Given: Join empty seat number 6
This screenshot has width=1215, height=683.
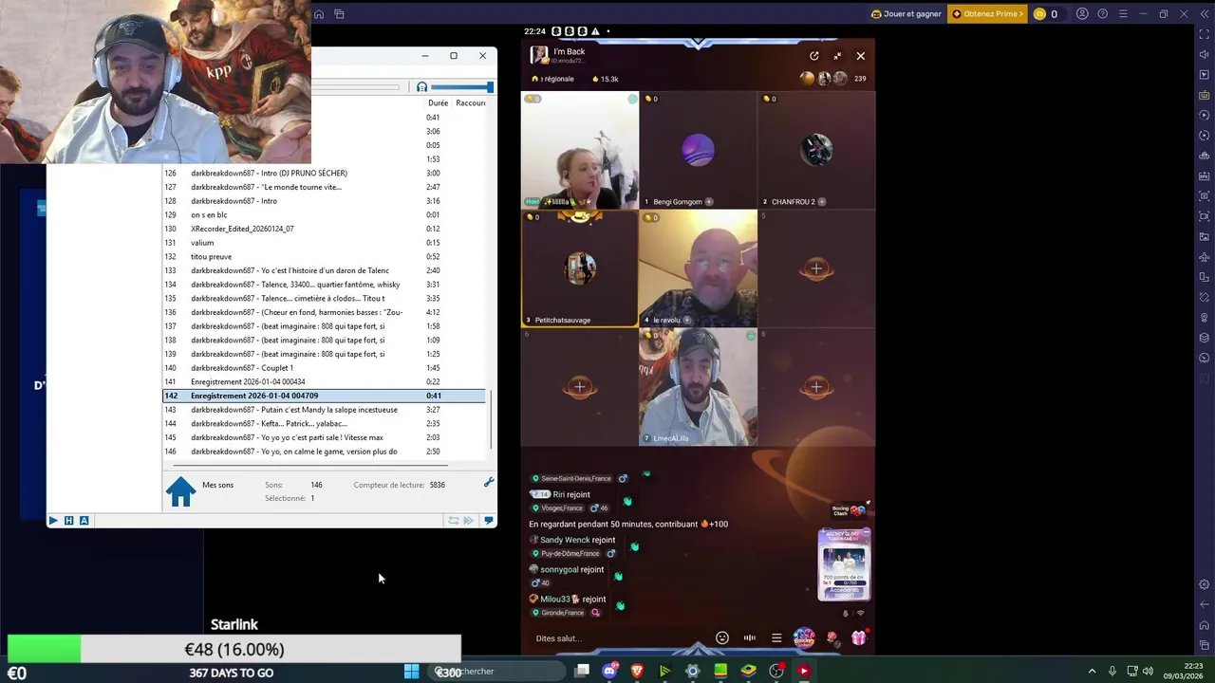Looking at the screenshot, I should click(580, 387).
